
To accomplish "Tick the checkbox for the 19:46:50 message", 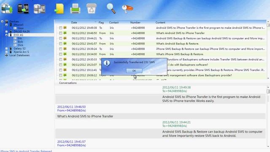I will coord(61,33).
